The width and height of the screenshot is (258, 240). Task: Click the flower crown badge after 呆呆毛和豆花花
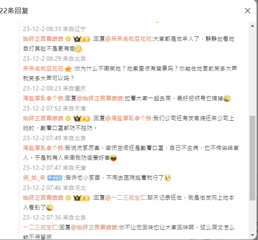68,69
